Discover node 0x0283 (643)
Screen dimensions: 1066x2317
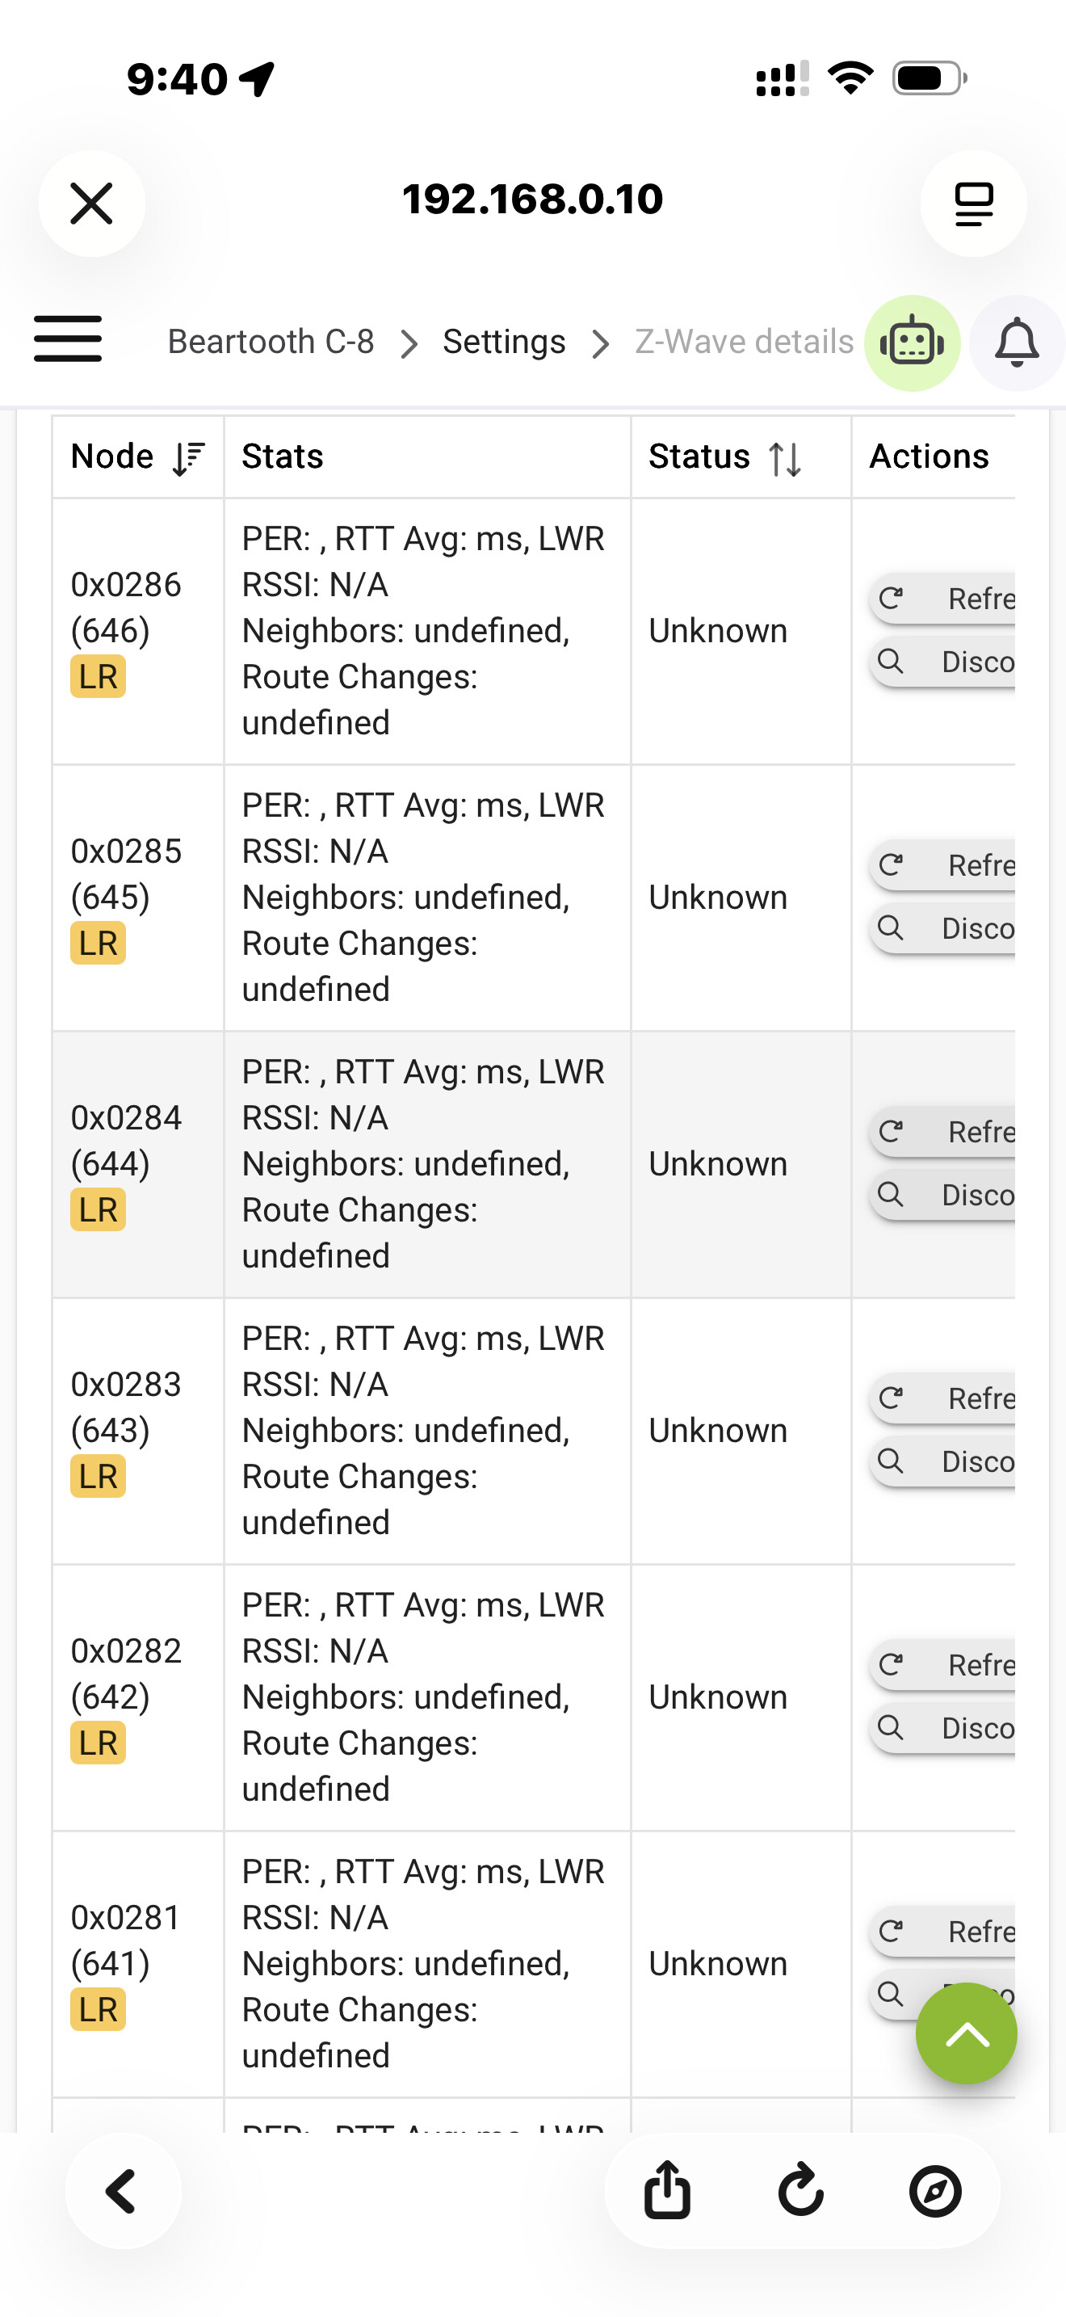pyautogui.click(x=943, y=1461)
